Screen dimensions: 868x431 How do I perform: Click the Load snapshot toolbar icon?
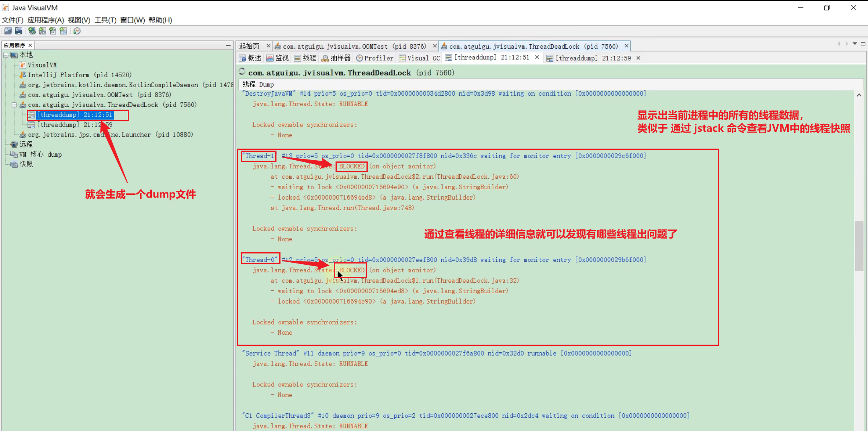[8, 31]
